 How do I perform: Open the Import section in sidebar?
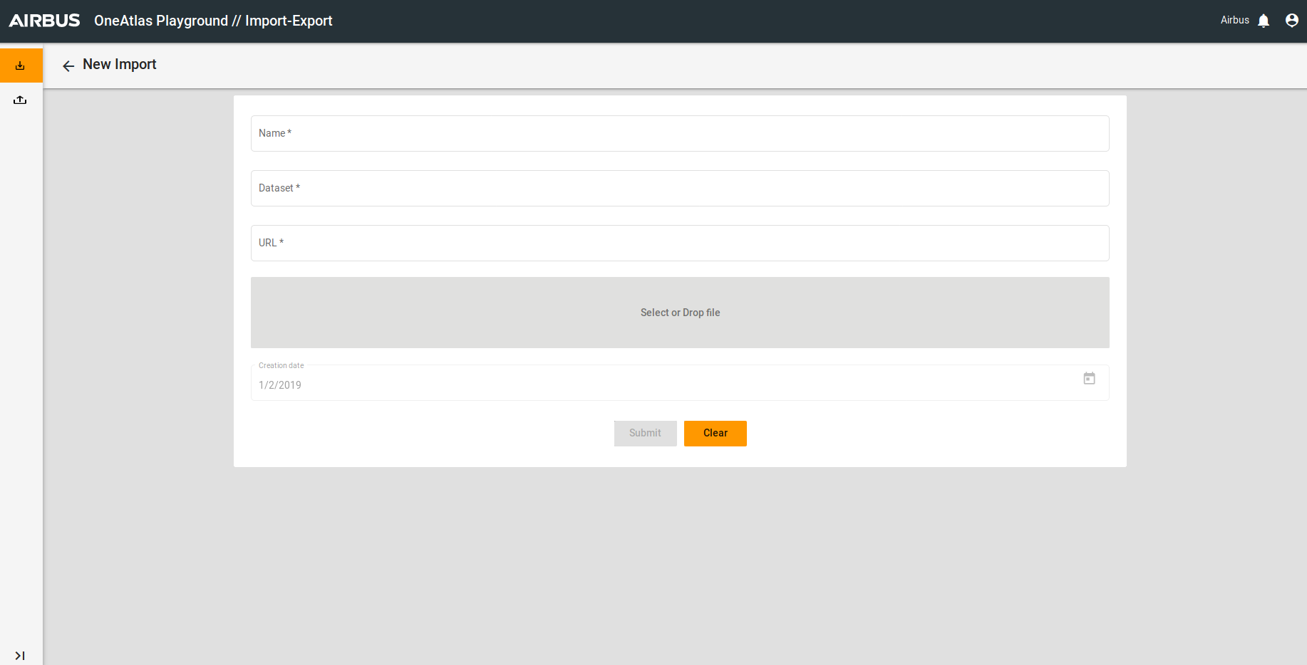(21, 66)
